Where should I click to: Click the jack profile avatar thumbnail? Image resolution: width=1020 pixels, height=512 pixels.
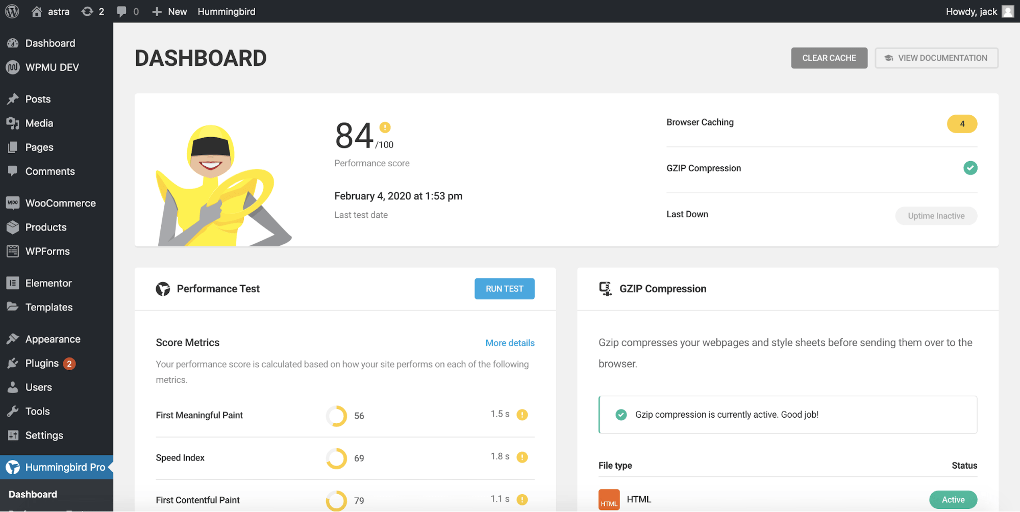(x=1007, y=11)
